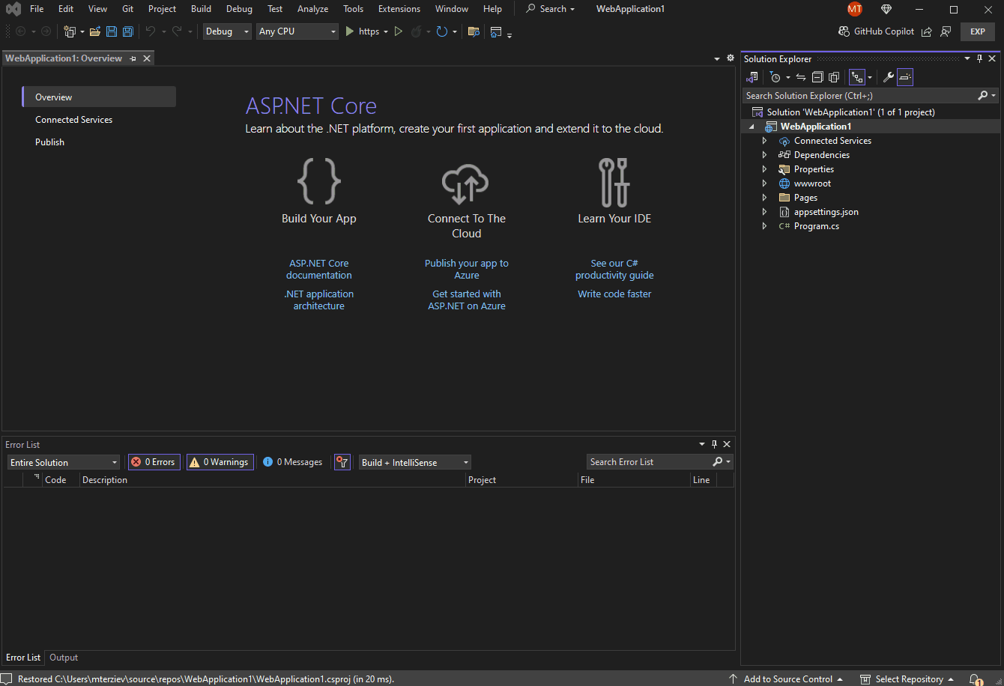This screenshot has height=686, width=1004.
Task: Toggle the Error List clear filter icon
Action: point(342,462)
